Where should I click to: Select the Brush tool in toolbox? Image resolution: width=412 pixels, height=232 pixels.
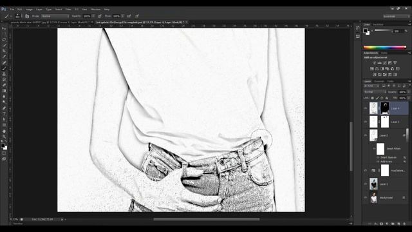(4, 68)
